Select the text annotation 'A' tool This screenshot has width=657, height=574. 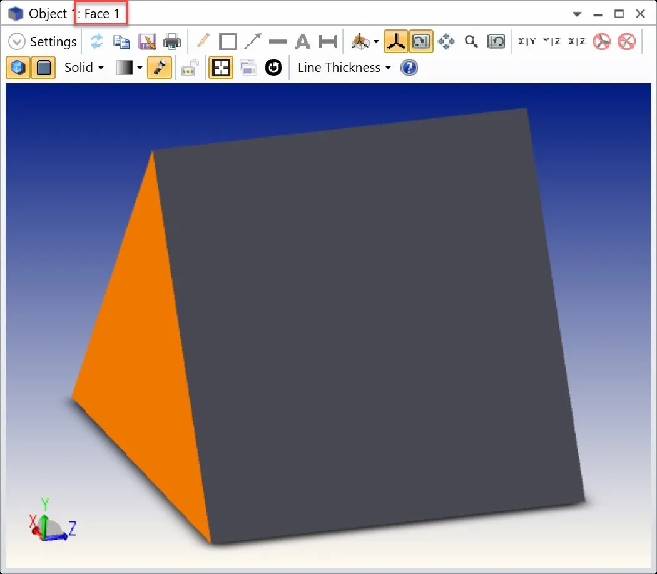point(303,42)
